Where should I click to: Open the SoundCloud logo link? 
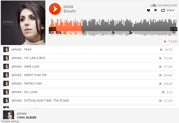coord(164,5)
